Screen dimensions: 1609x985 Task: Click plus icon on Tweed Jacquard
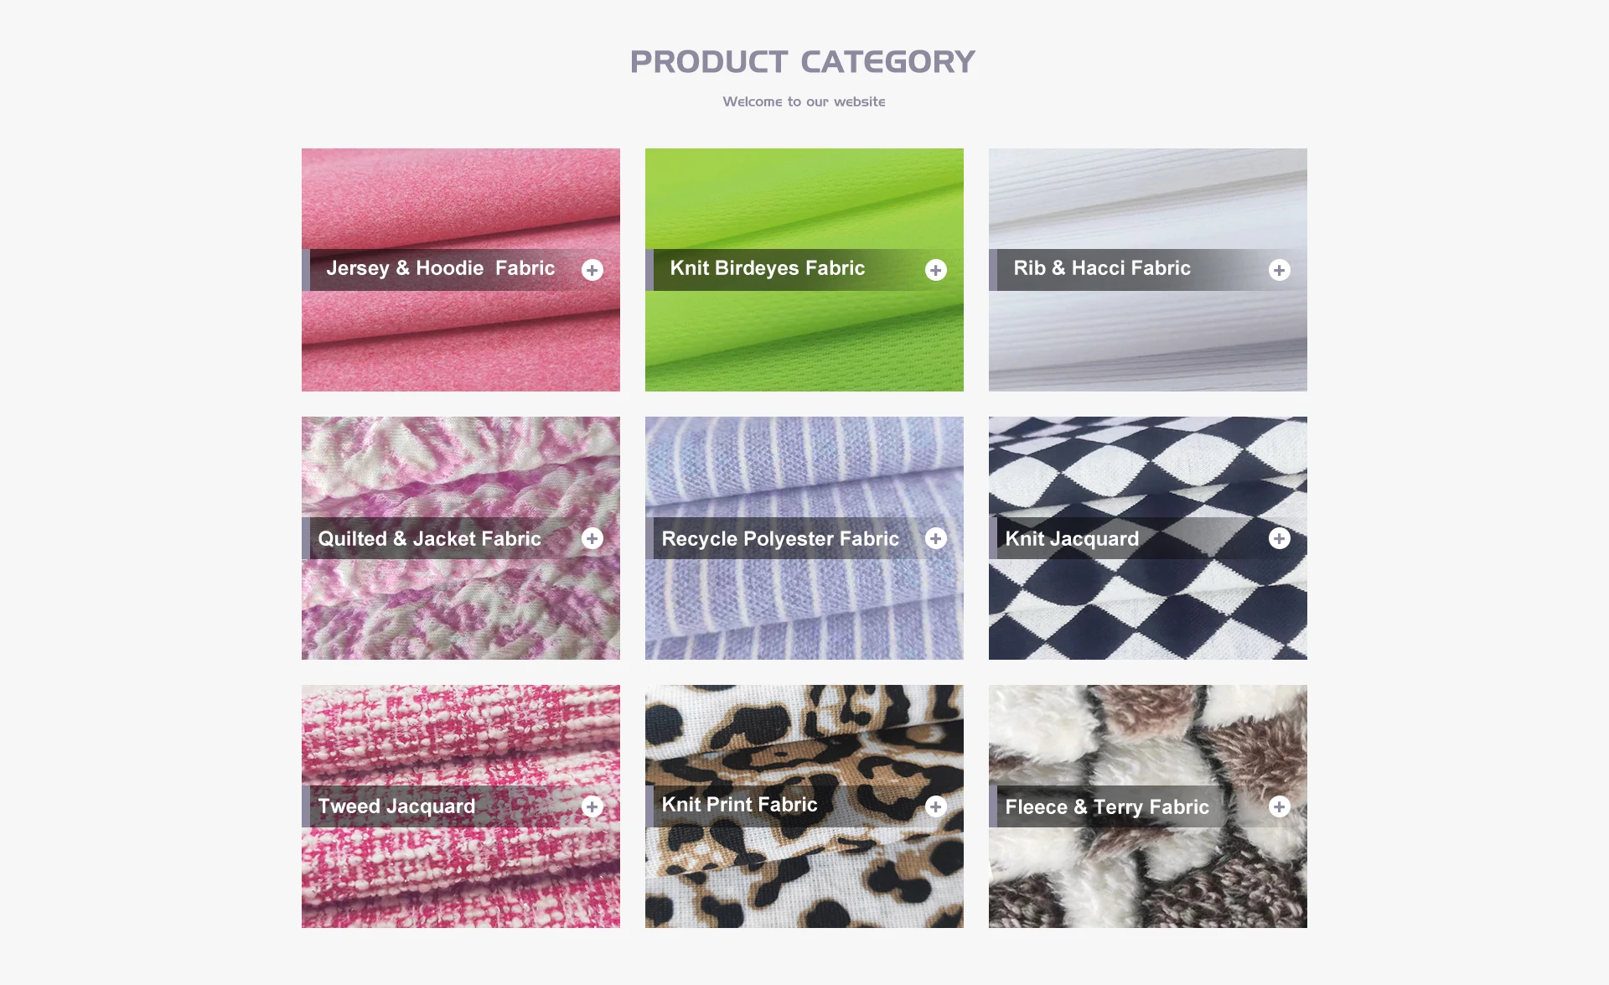[x=592, y=806]
